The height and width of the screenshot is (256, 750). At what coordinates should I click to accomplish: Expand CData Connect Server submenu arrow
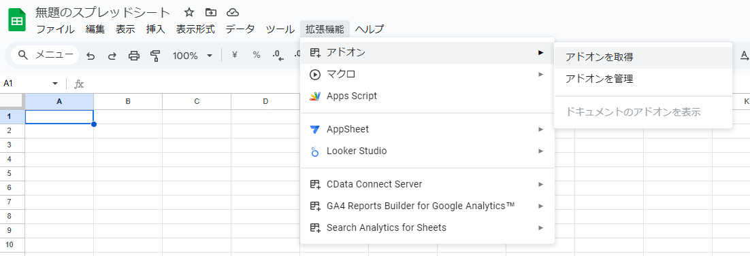pos(540,184)
